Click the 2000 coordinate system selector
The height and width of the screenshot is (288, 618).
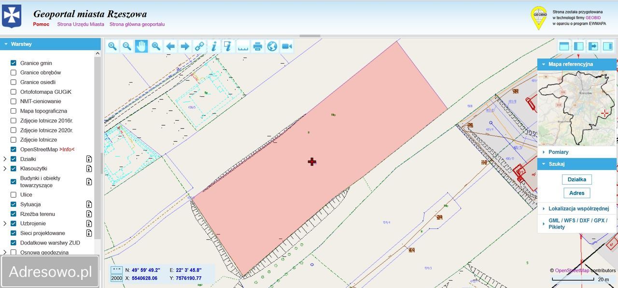pos(116,278)
